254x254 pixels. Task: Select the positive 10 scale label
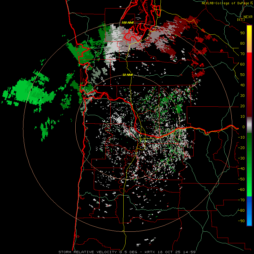pos(242,117)
